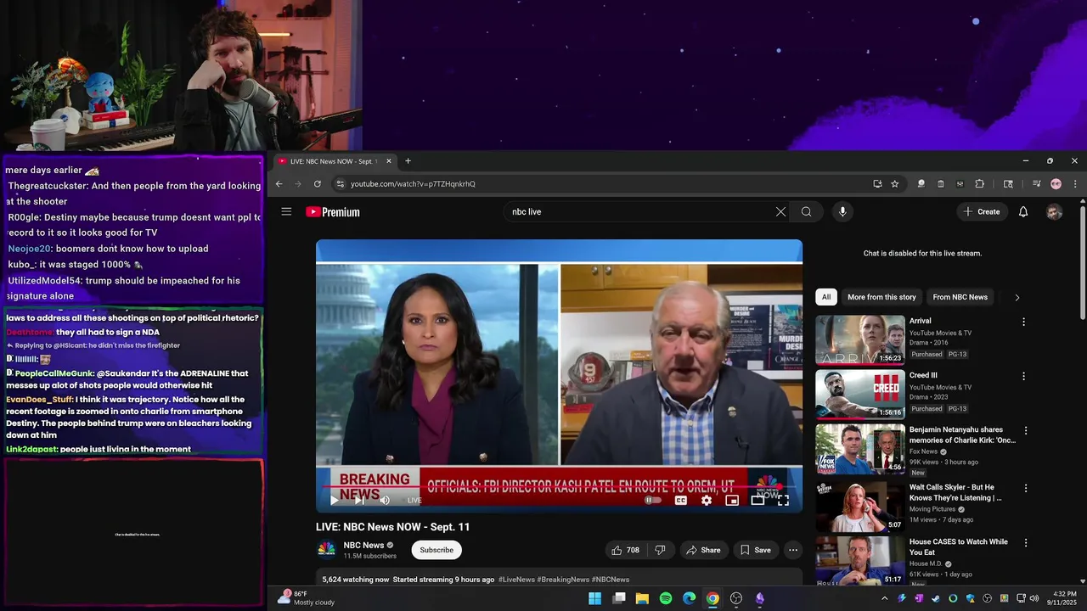This screenshot has width=1087, height=611.
Task: Open a new browser tab
Action: [408, 161]
